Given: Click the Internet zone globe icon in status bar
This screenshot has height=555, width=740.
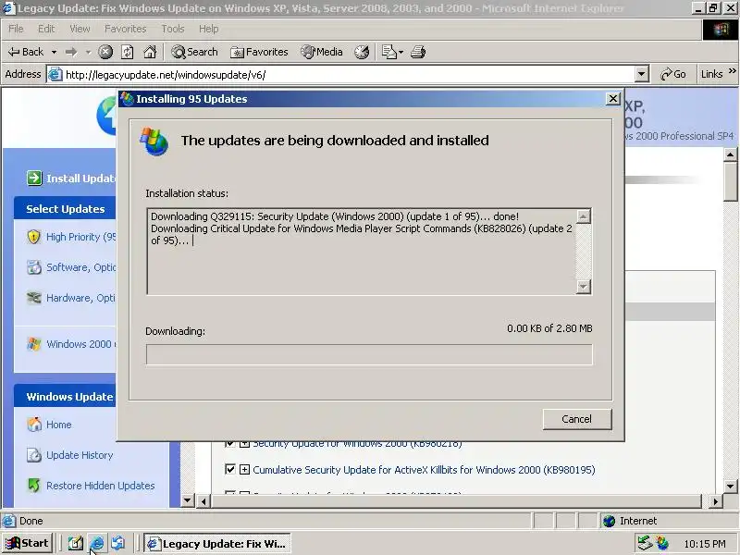Looking at the screenshot, I should (610, 521).
